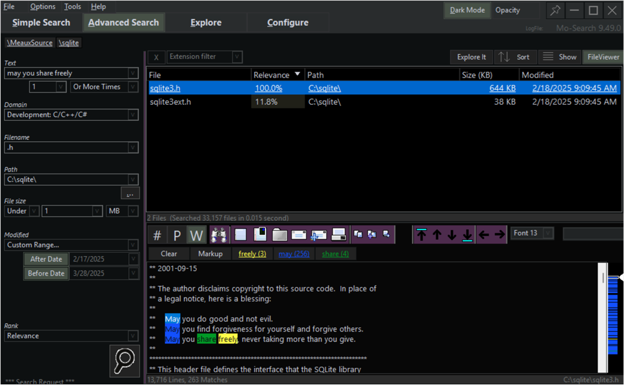Open the Domain dropdown
This screenshot has width=624, height=386.
click(x=133, y=115)
